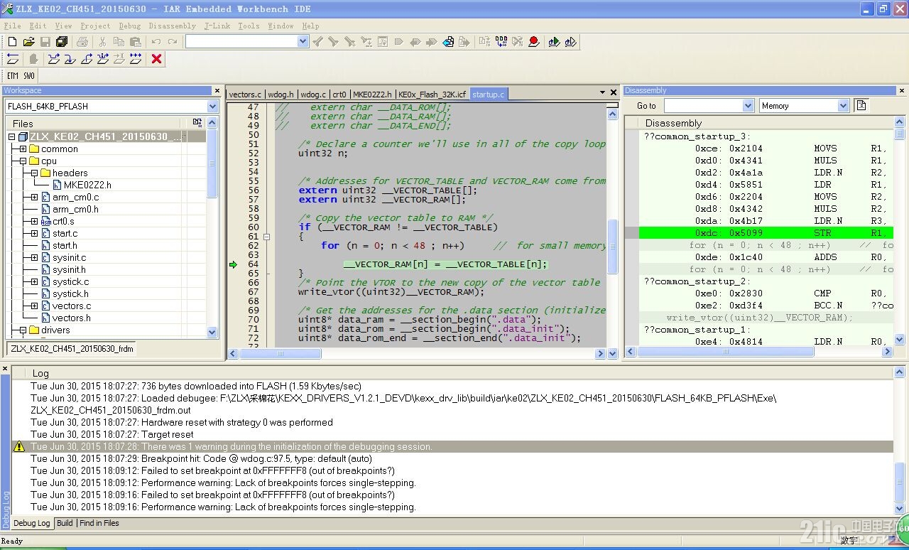Switch to the Build log tab
The image size is (909, 550).
[x=65, y=523]
